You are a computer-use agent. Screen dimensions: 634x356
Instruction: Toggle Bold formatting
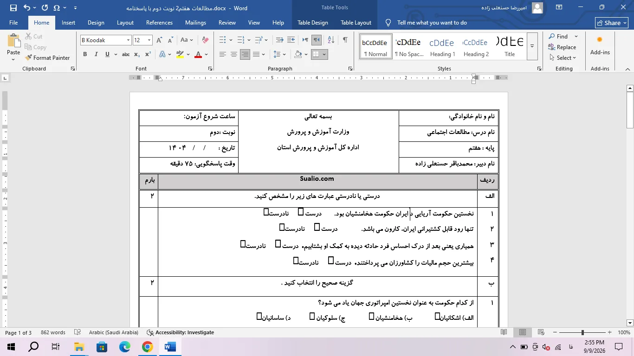coord(85,54)
